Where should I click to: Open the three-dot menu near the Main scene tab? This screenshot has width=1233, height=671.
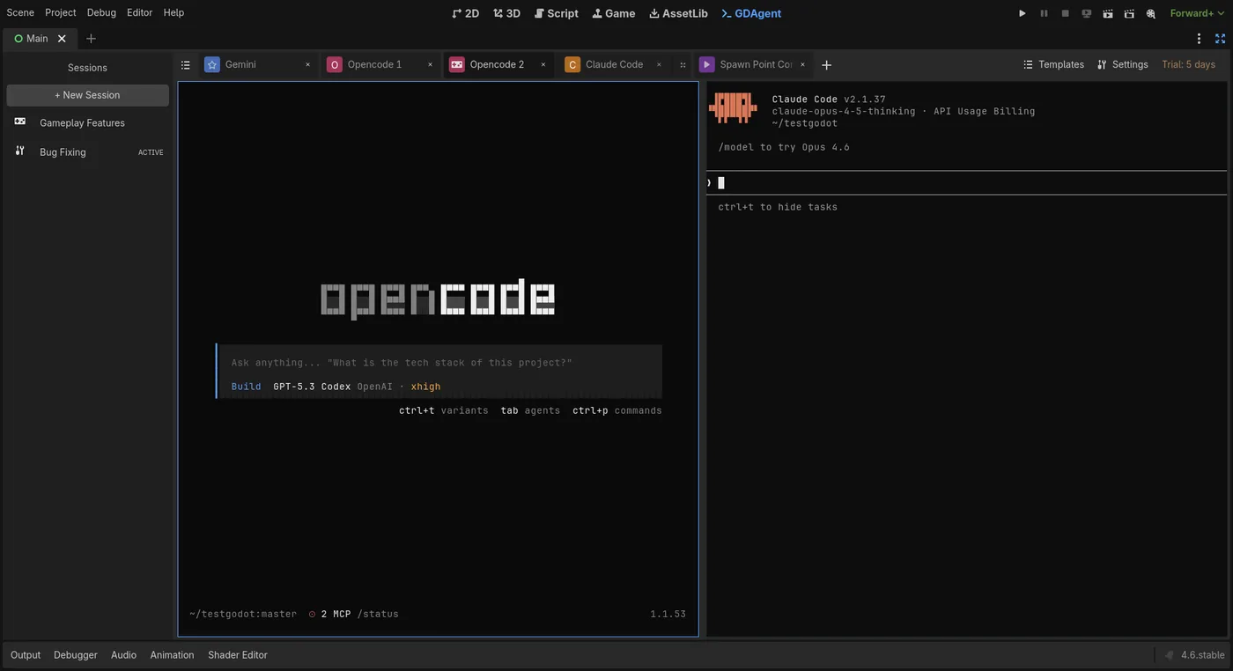tap(1198, 38)
